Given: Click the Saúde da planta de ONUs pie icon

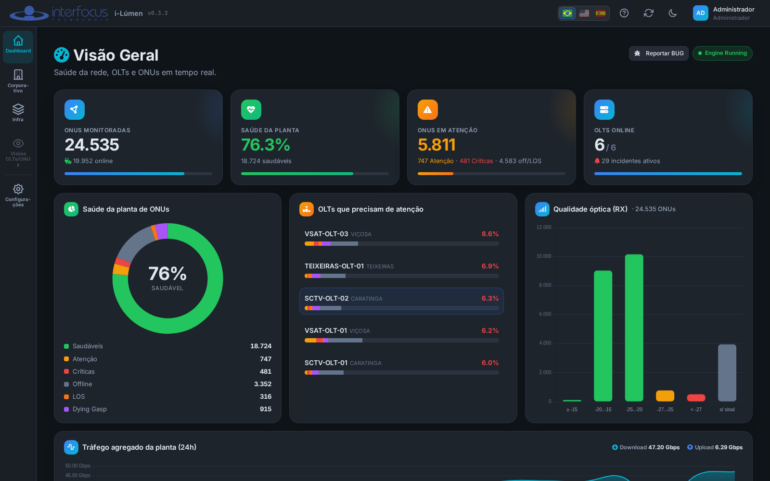Looking at the screenshot, I should click(x=71, y=209).
